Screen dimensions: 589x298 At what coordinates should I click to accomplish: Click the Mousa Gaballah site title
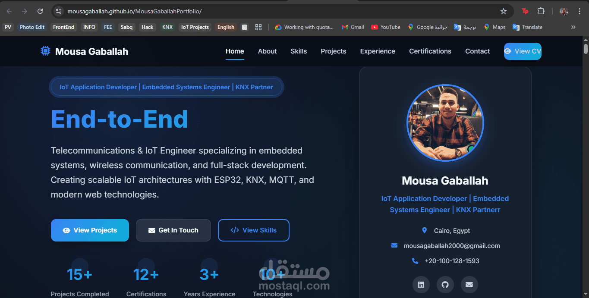click(91, 51)
